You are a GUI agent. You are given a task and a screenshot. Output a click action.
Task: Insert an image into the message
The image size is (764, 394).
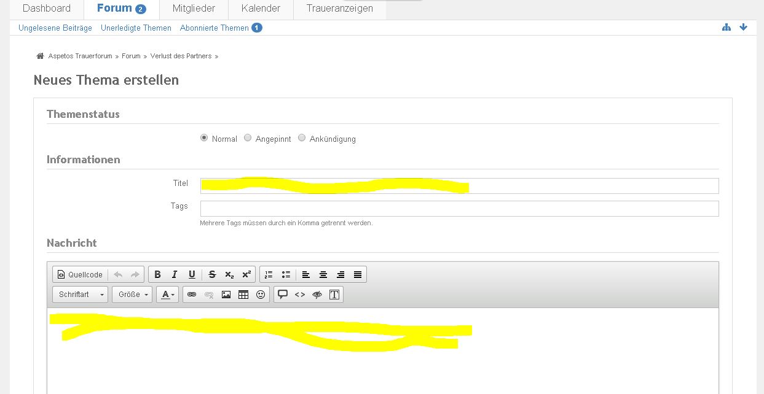[226, 295]
